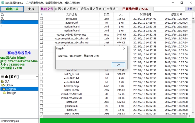This screenshot has height=123, width=195.
Task: Check the helpexp.bmp 5 KB checkbox
Action: click(42, 86)
